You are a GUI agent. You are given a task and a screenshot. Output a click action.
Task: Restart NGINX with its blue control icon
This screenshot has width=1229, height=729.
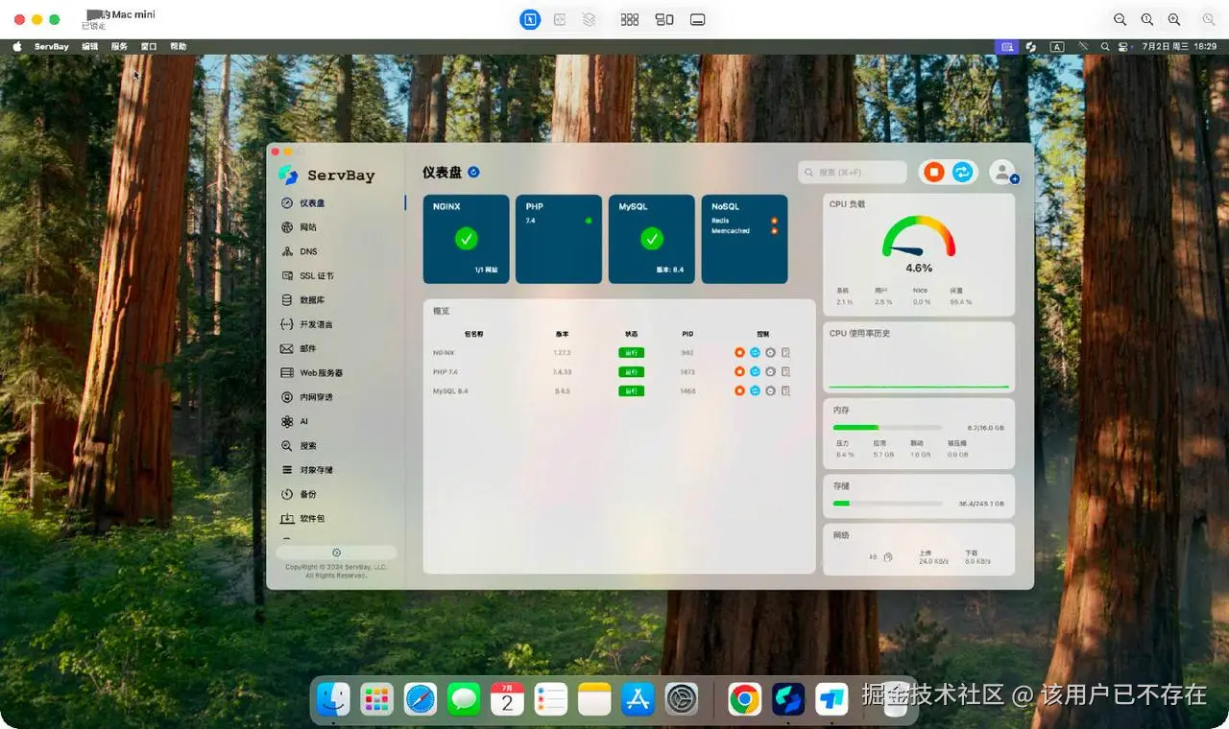coord(755,353)
